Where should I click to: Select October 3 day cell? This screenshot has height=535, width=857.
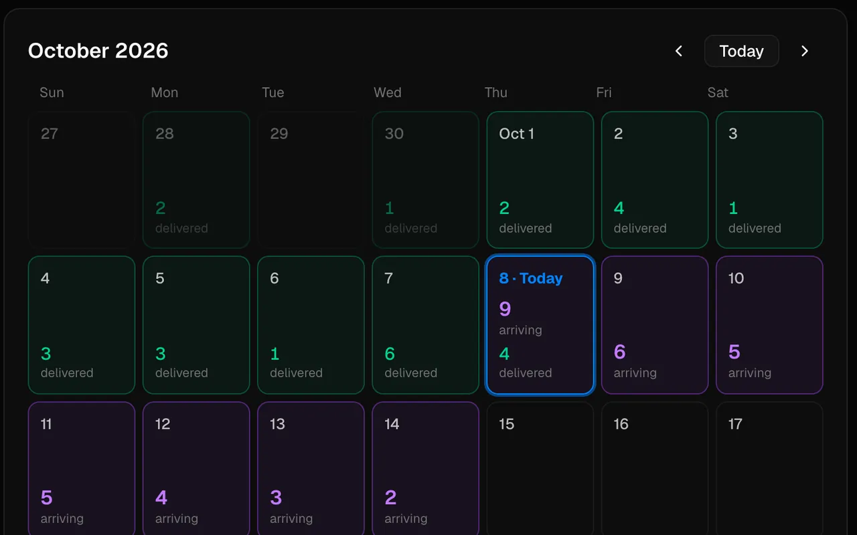coord(769,180)
